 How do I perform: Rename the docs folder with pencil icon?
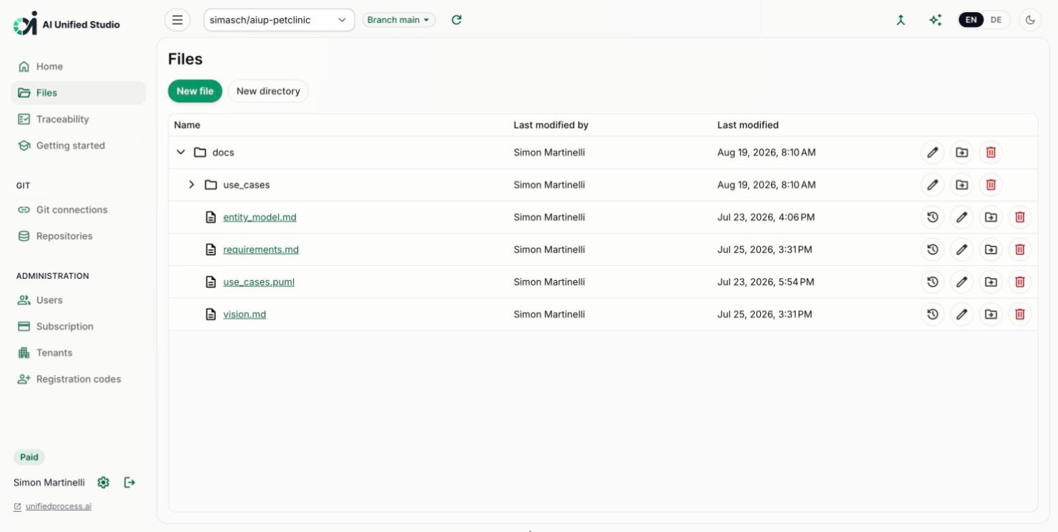(933, 152)
